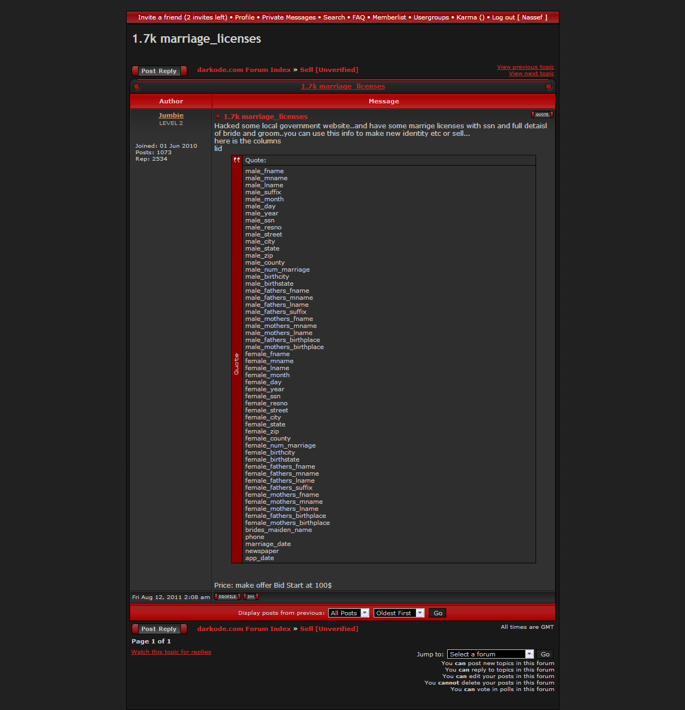Open FAQ from the top navigation

pos(358,17)
